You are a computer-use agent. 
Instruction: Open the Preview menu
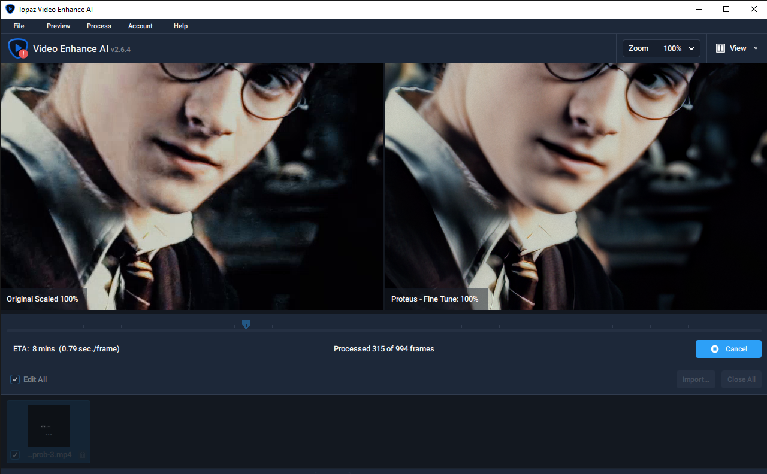point(58,26)
